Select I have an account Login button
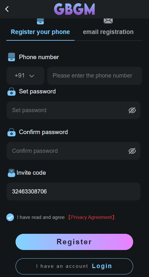The height and width of the screenshot is (277, 149). (x=74, y=266)
